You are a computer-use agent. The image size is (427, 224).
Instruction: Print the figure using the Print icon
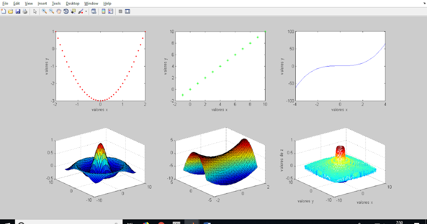click(24, 11)
